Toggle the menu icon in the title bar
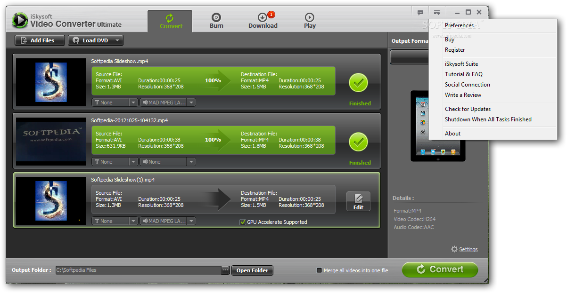 (x=437, y=13)
